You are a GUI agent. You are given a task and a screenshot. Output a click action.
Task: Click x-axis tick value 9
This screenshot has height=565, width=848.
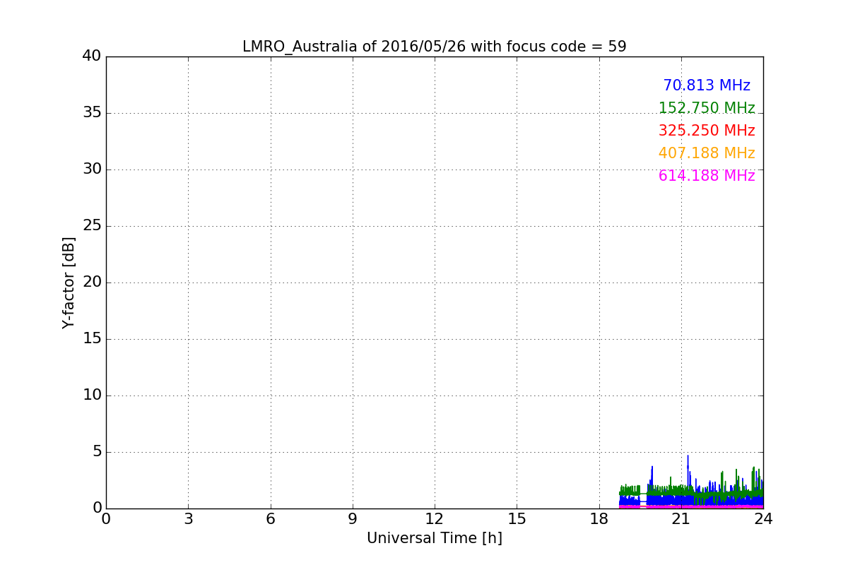353,519
